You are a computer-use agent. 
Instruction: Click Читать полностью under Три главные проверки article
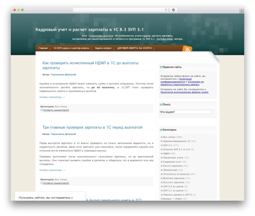point(52,170)
